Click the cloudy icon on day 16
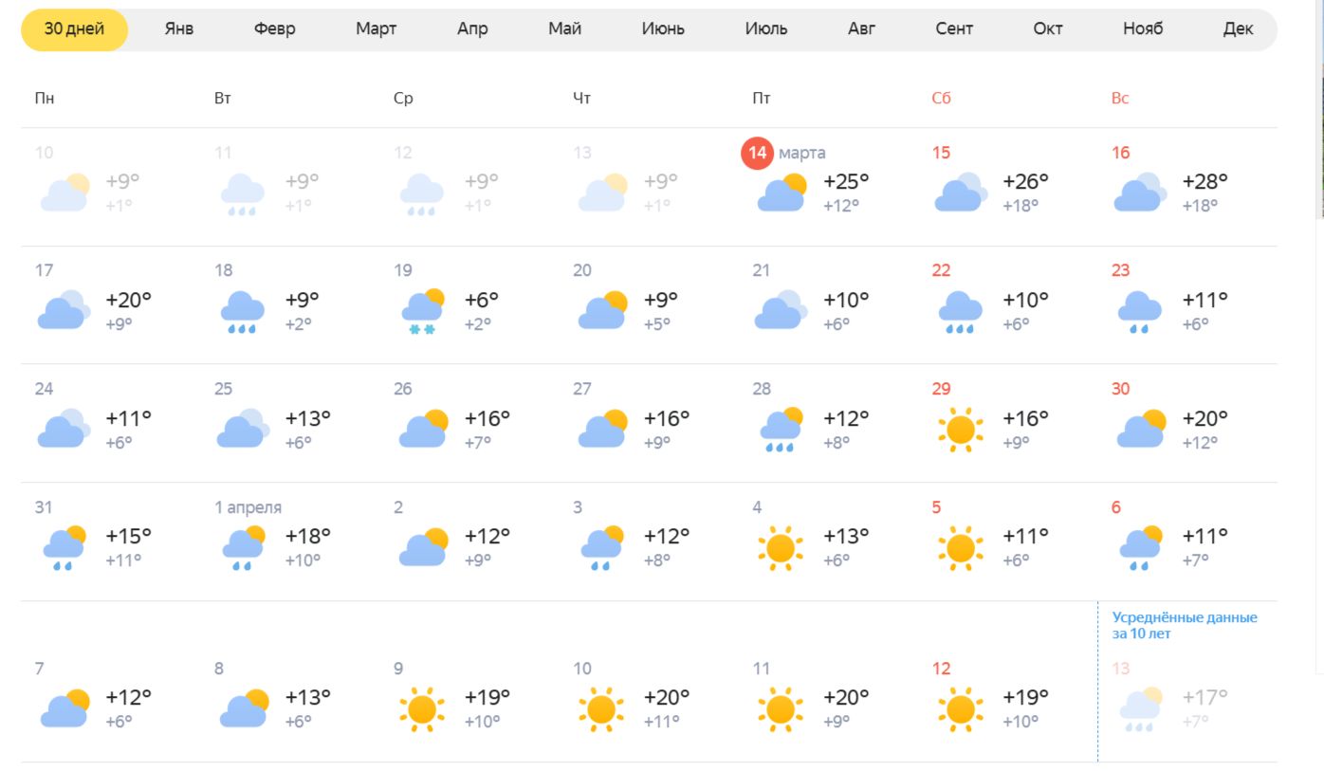Viewport: 1324px width, 771px height. 1139,193
